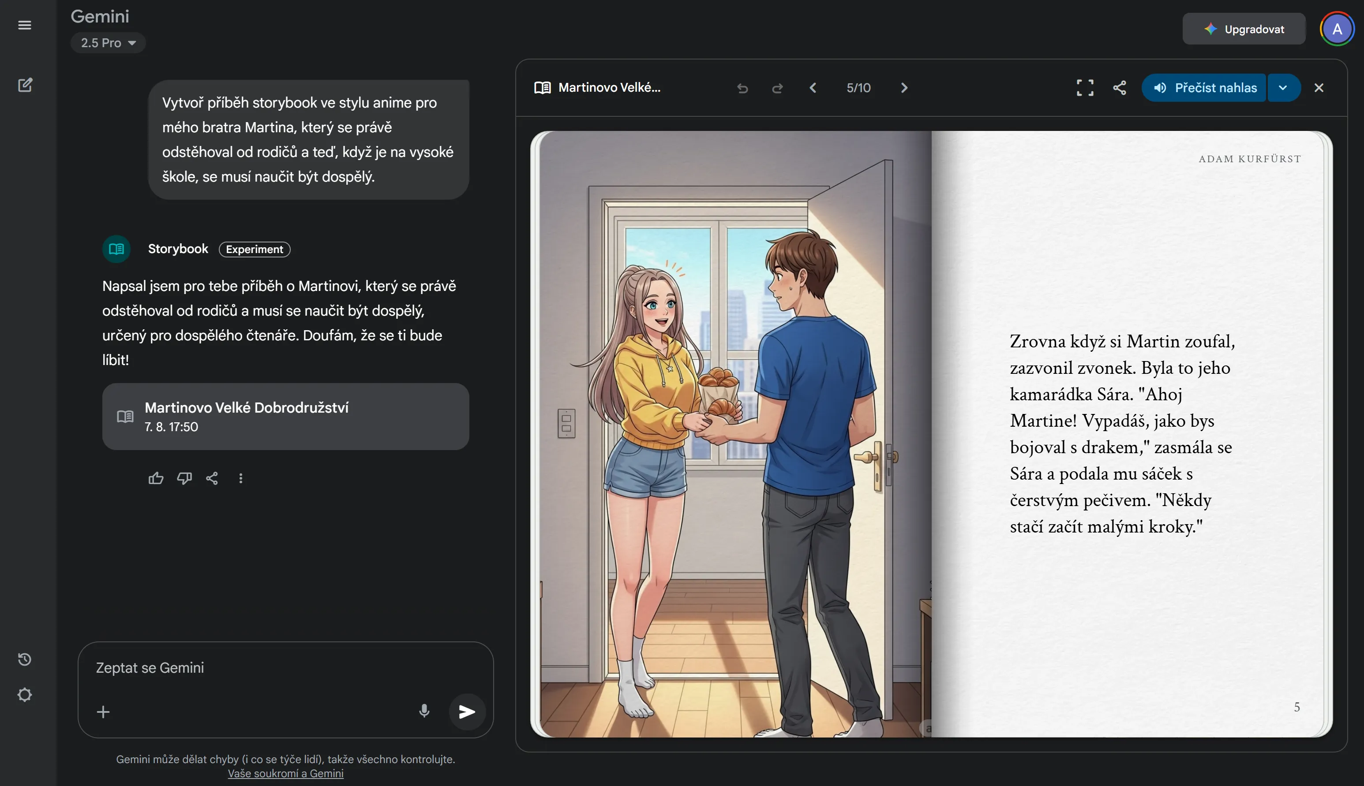Image resolution: width=1364 pixels, height=786 pixels.
Task: Open more options below the response
Action: click(x=241, y=478)
